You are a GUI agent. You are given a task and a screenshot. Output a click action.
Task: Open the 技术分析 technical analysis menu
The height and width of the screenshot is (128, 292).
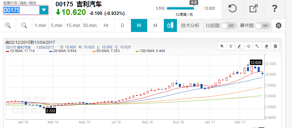click(x=190, y=25)
